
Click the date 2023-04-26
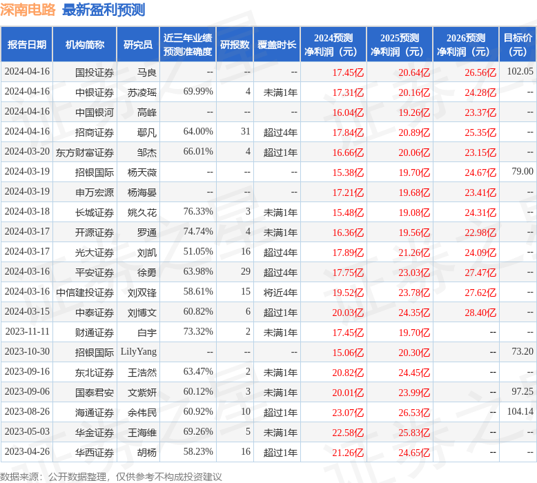(x=27, y=452)
